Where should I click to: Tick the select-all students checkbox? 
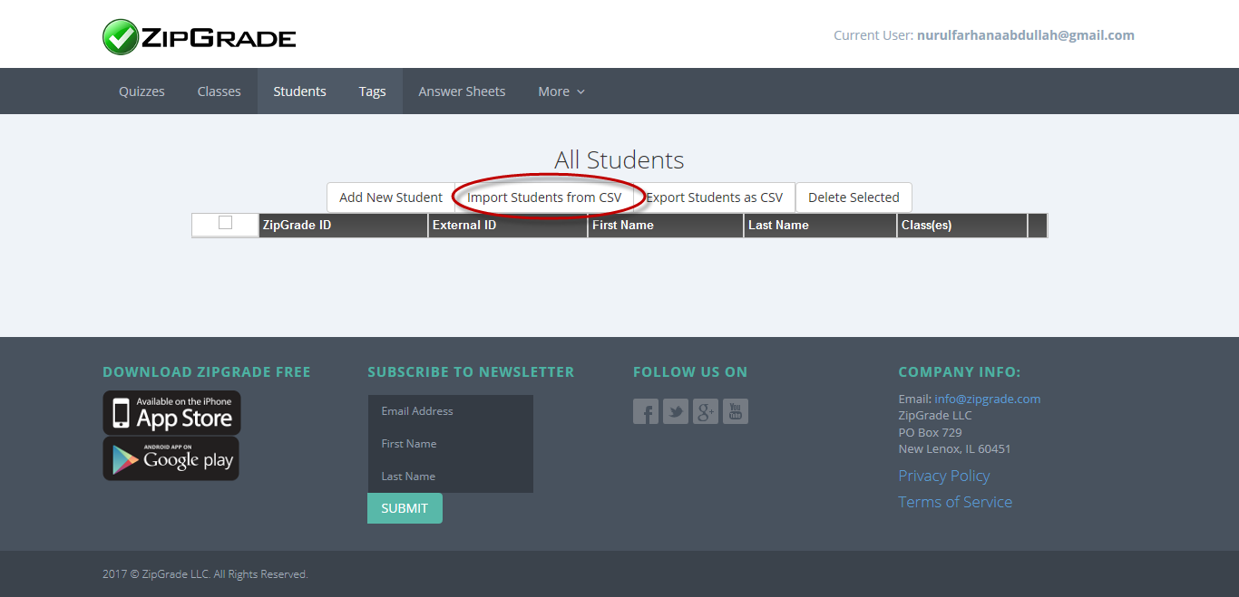tap(226, 223)
